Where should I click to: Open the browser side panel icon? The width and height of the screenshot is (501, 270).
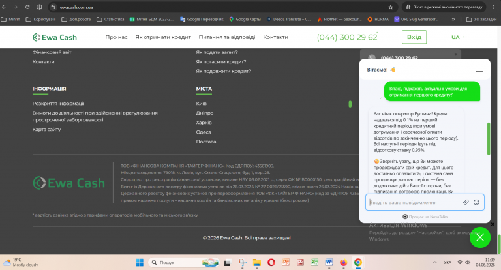point(39,7)
